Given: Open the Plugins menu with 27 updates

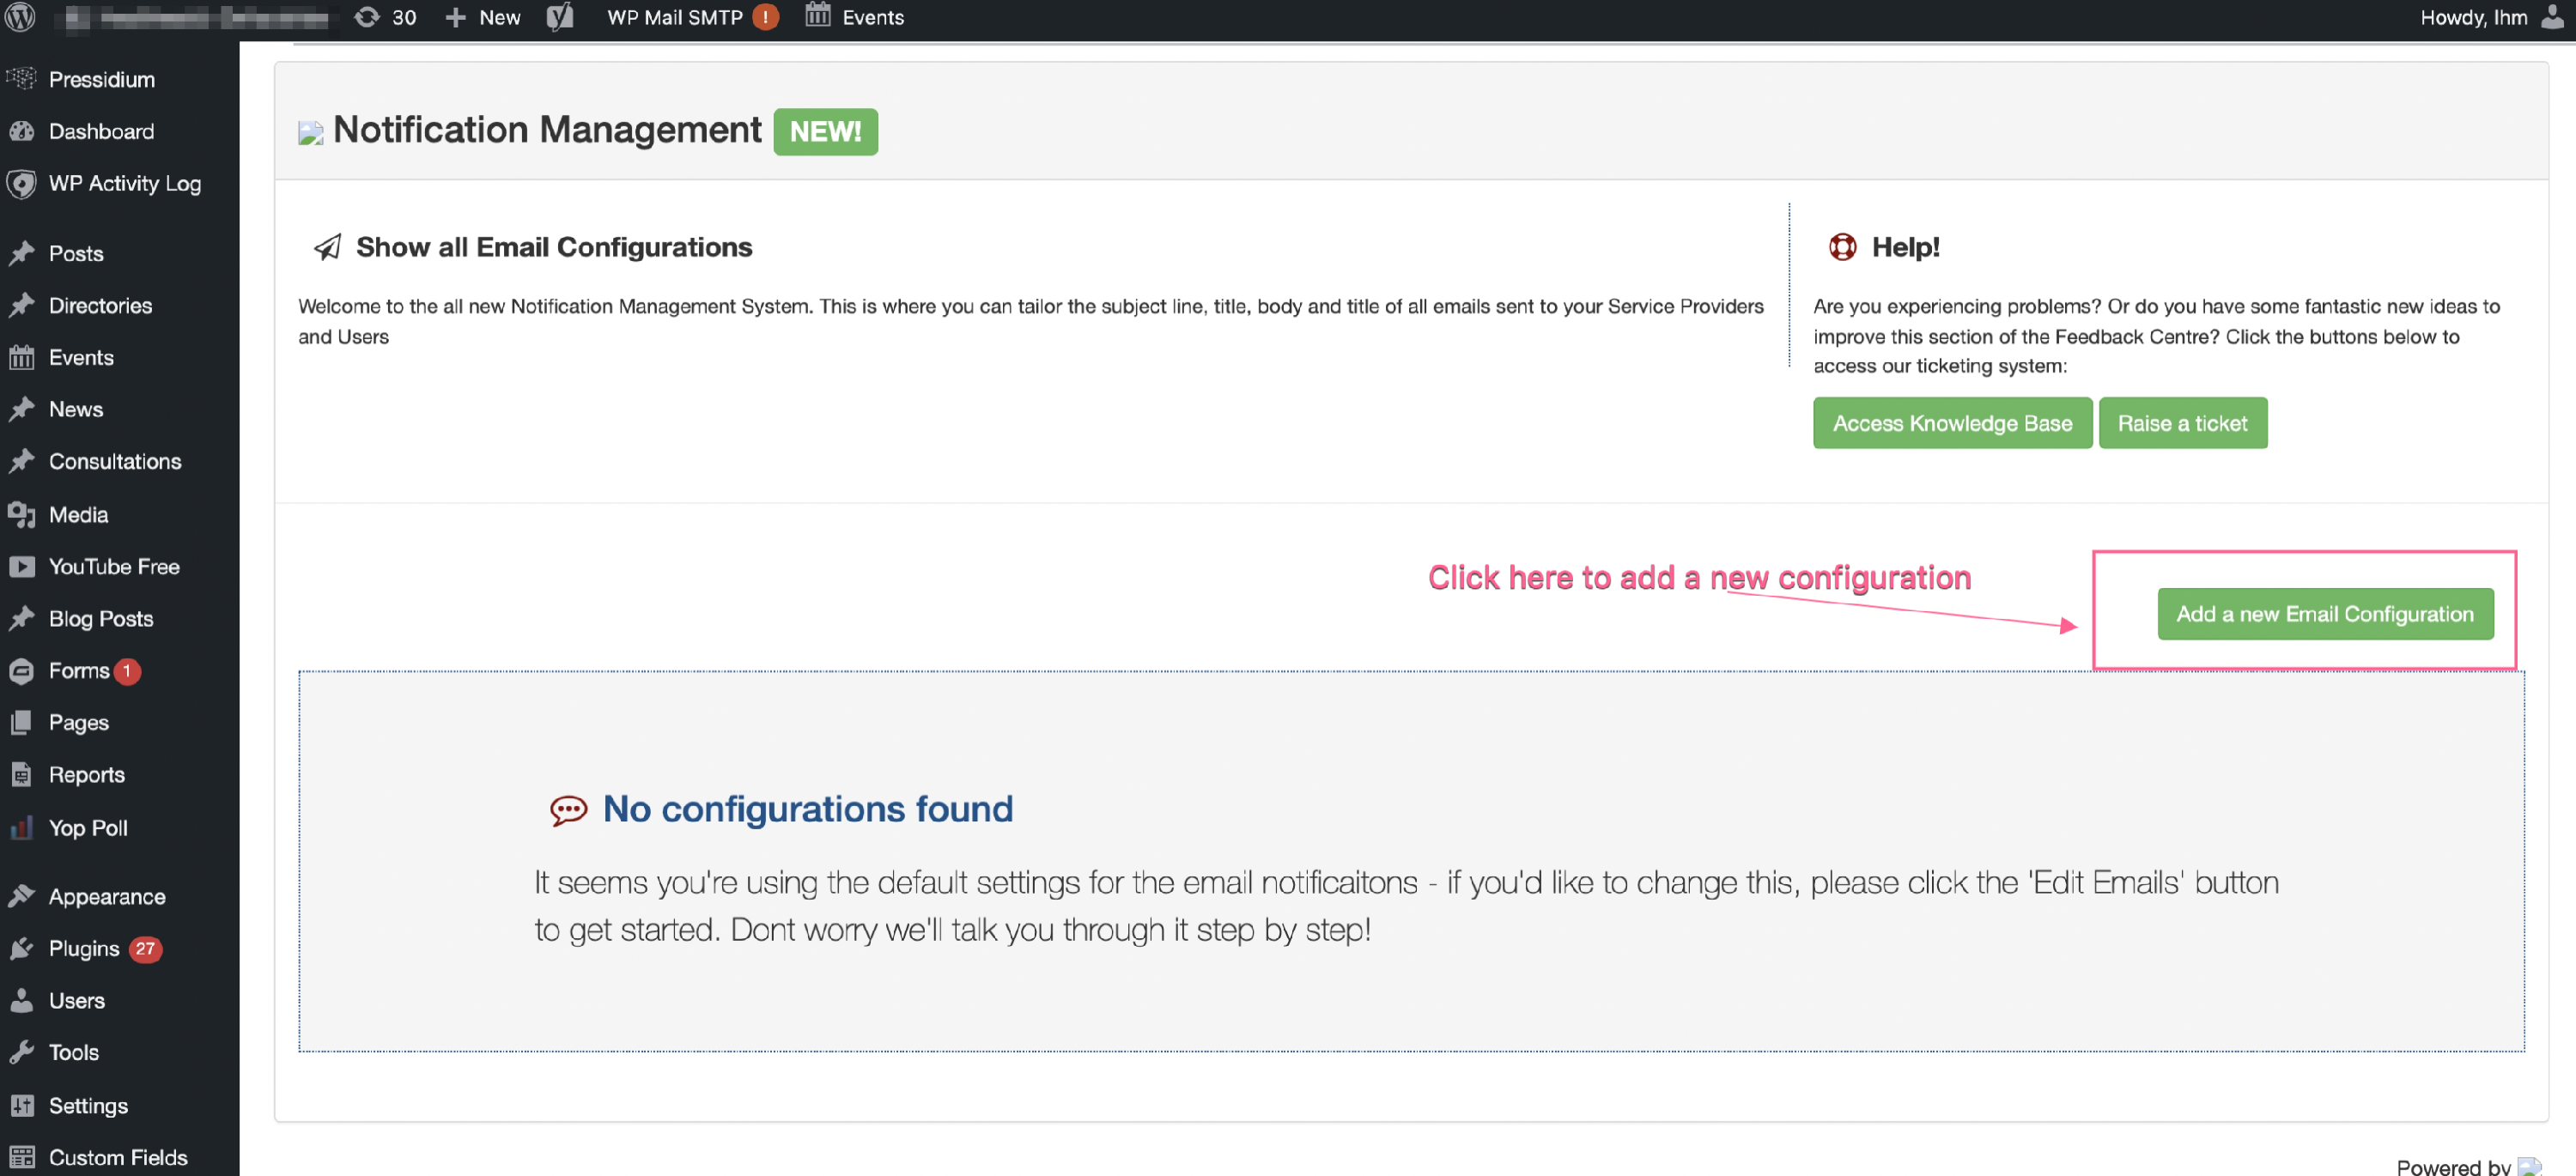Looking at the screenshot, I should 84,949.
